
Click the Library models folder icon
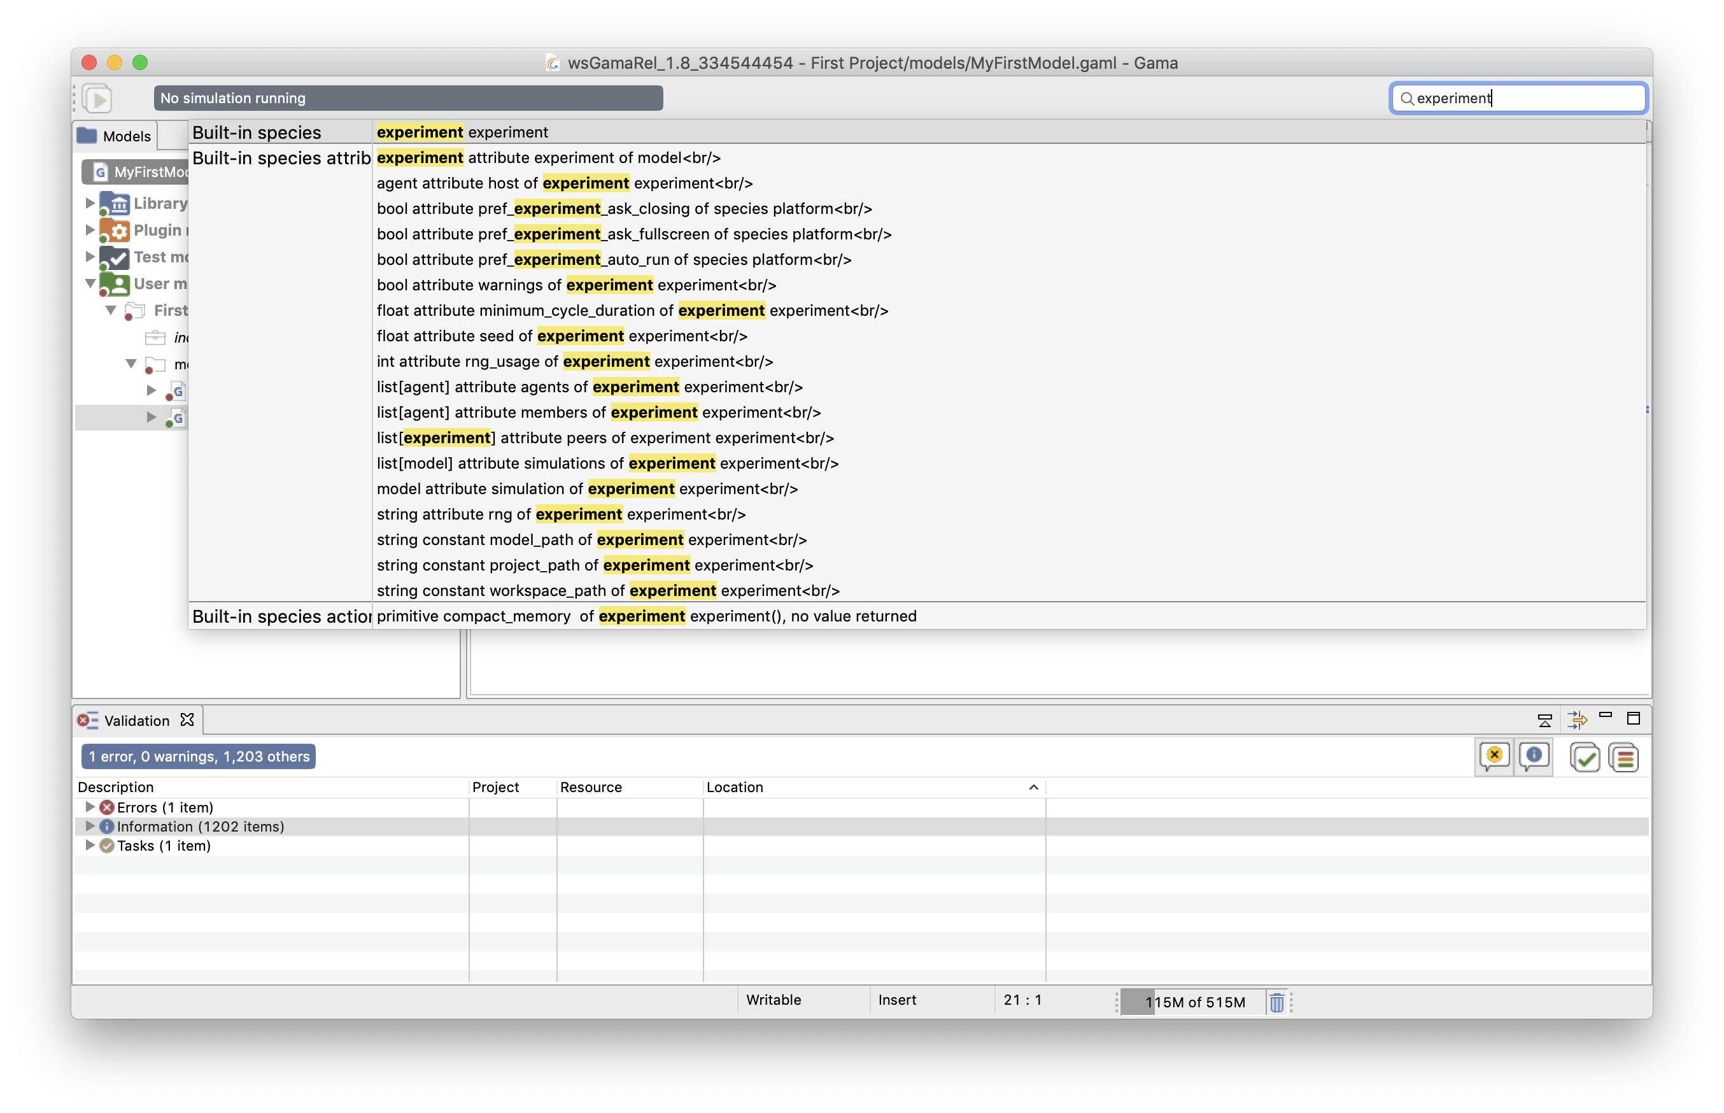click(114, 204)
